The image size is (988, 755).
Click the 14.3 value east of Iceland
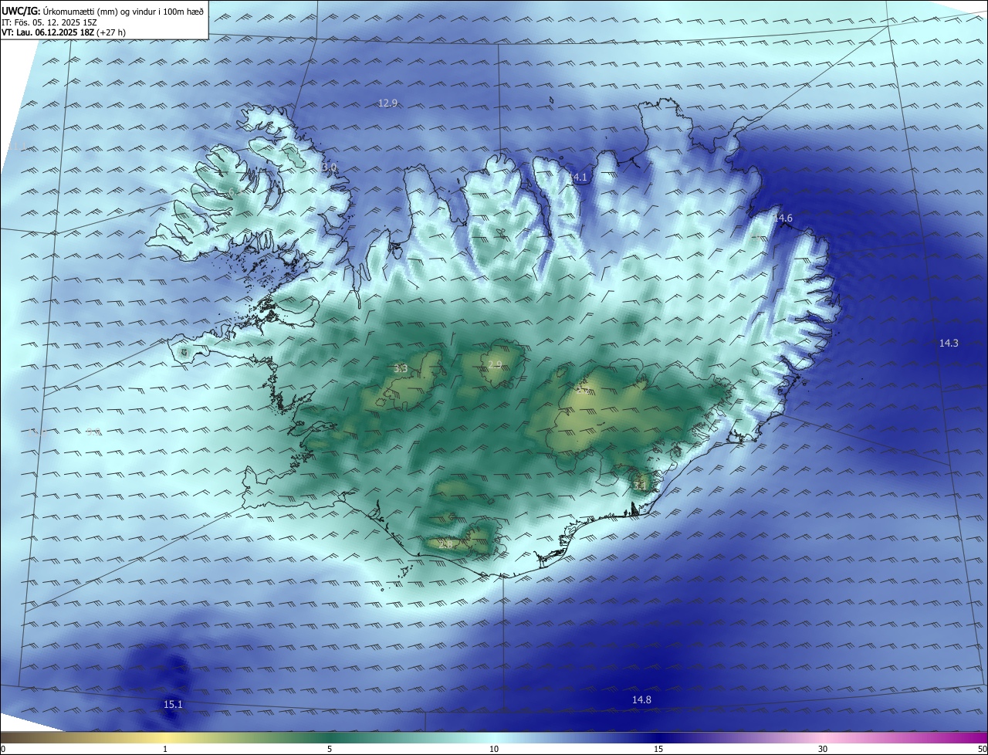(x=949, y=344)
